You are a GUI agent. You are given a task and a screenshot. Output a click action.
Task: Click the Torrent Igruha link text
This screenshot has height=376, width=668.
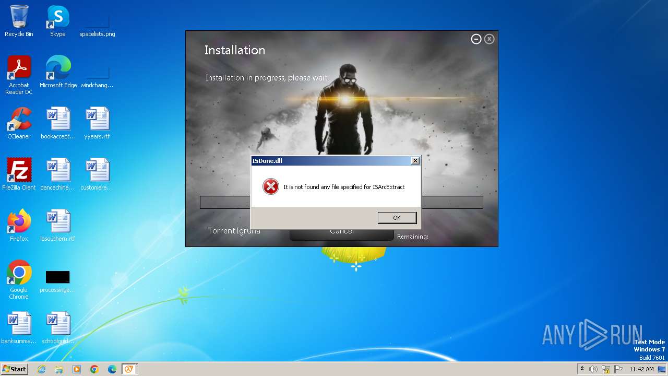tap(234, 231)
